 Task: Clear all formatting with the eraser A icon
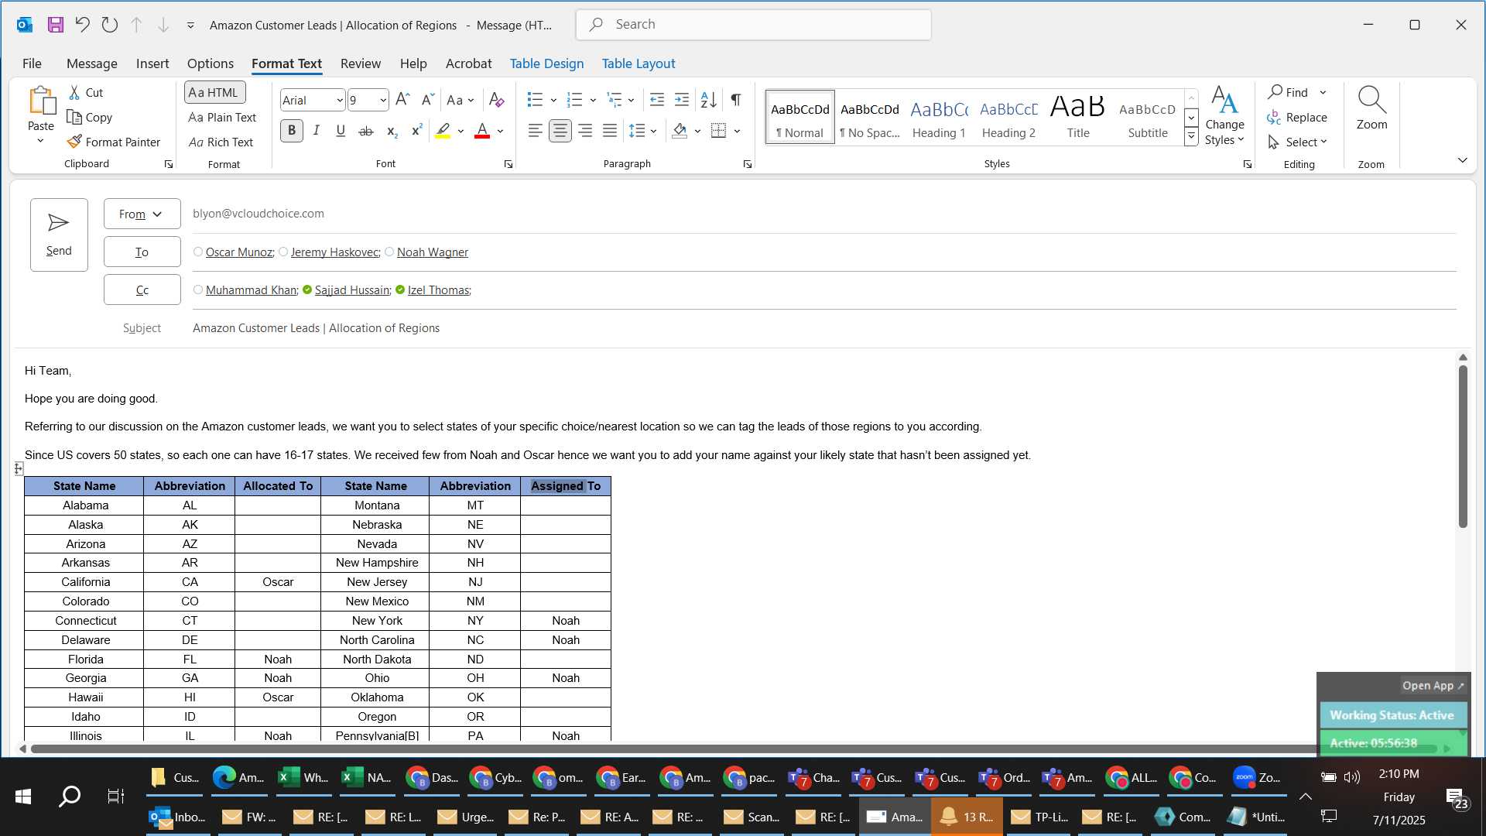click(497, 100)
